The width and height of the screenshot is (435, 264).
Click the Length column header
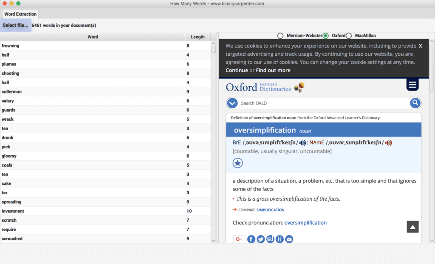click(x=198, y=37)
